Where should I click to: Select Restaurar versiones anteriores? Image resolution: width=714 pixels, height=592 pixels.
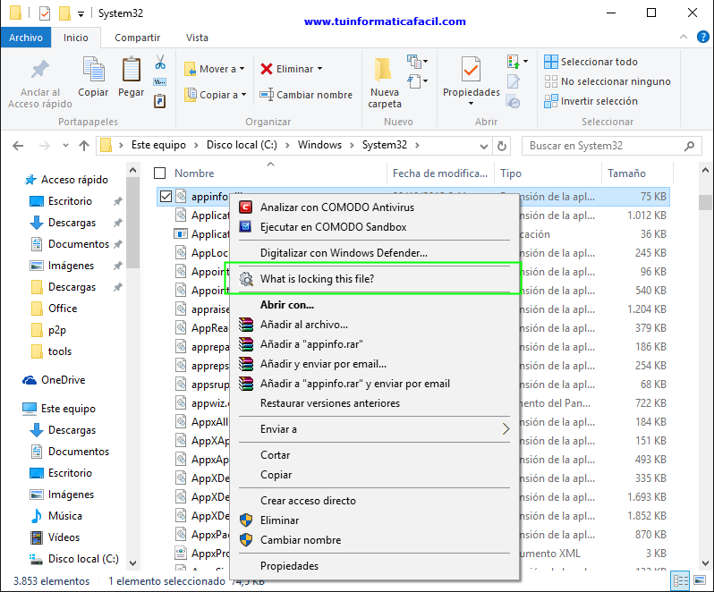pos(374,403)
